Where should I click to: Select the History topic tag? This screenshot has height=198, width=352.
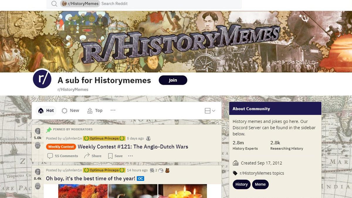(241, 185)
